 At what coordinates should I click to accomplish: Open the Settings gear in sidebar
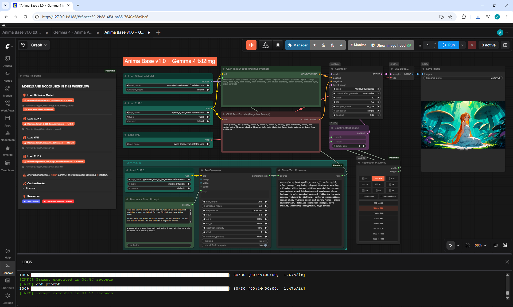tap(8, 298)
